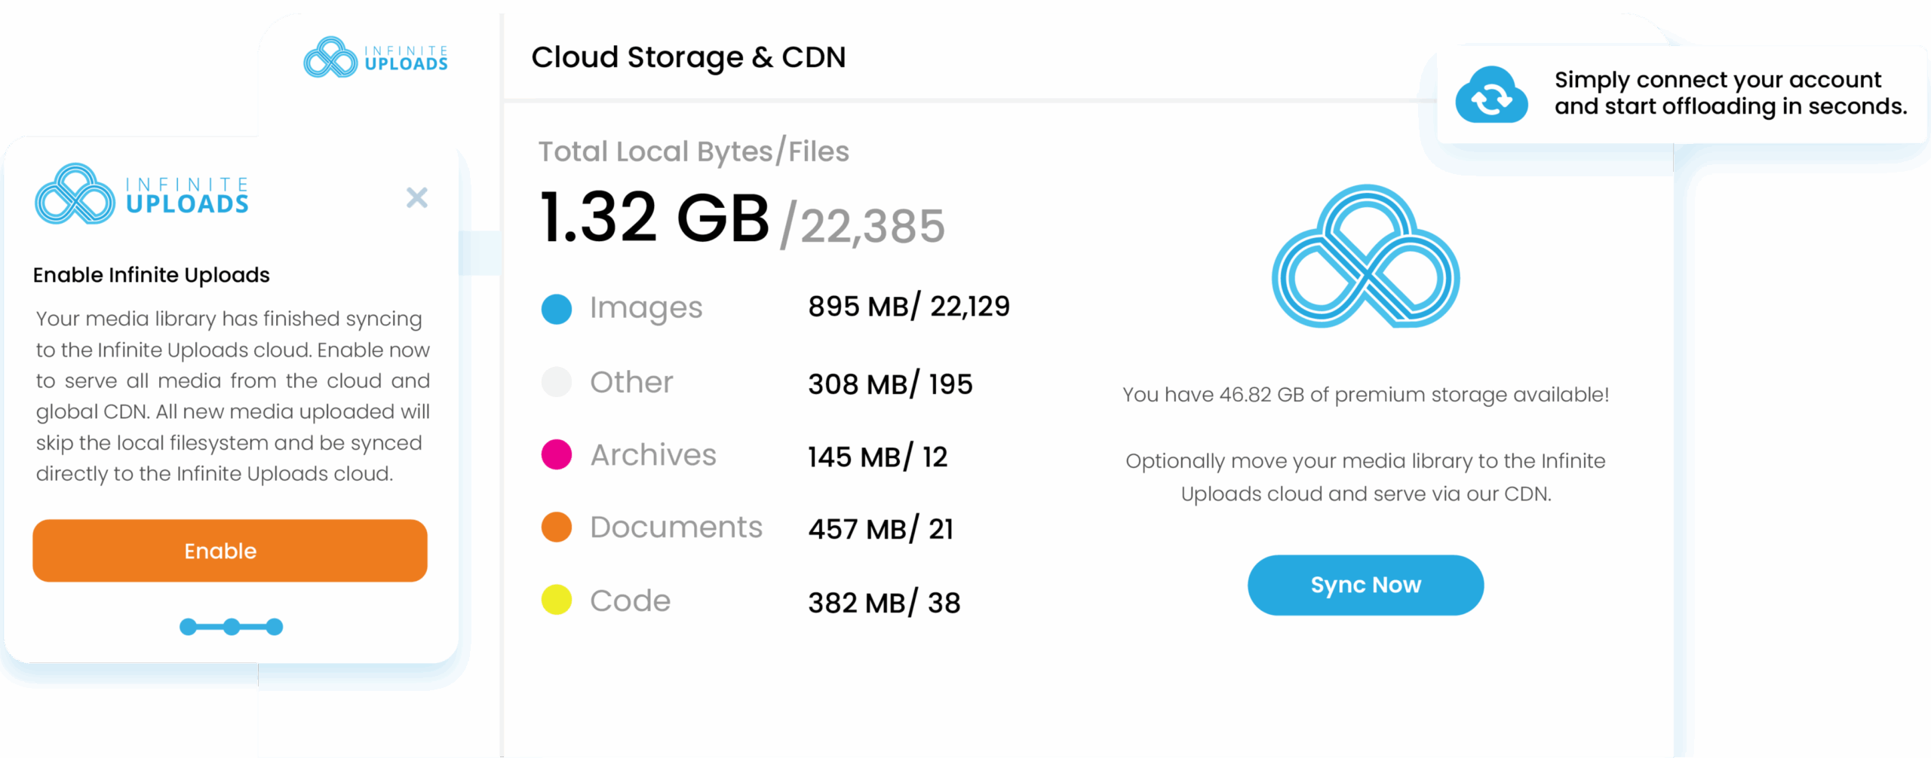Click the grey Other color dot
Image resolution: width=1931 pixels, height=758 pixels.
557,382
